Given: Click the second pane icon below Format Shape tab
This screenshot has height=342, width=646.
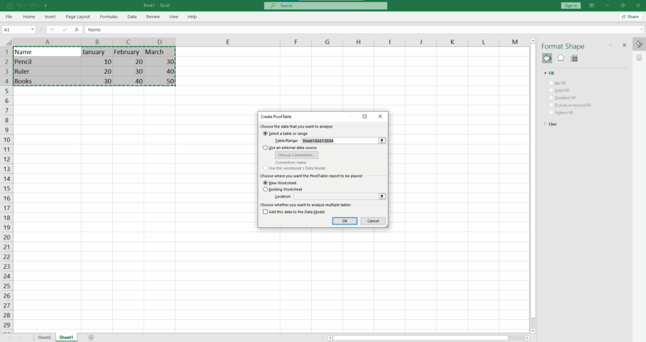Looking at the screenshot, I should pyautogui.click(x=639, y=57).
